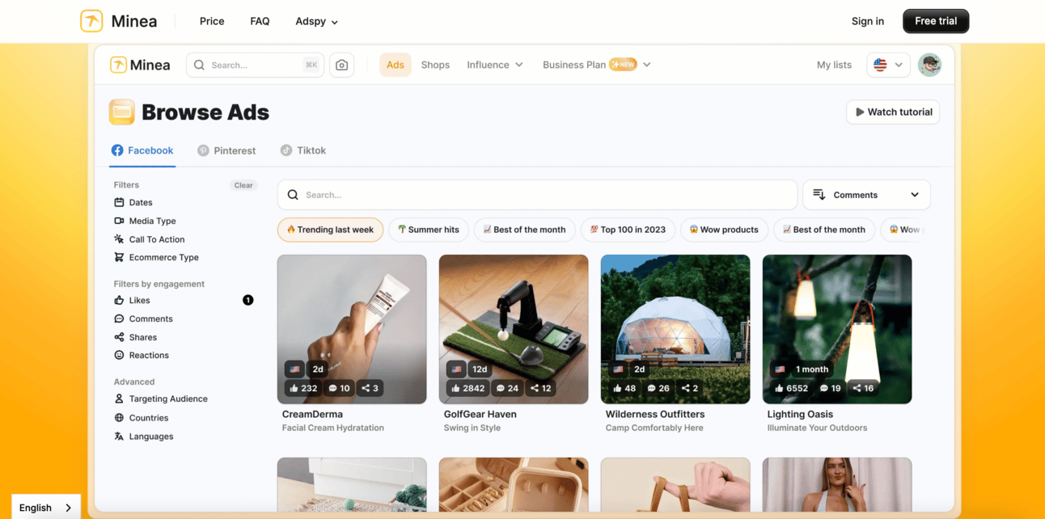Viewport: 1045px width, 519px height.
Task: Start the Free trial
Action: (936, 21)
